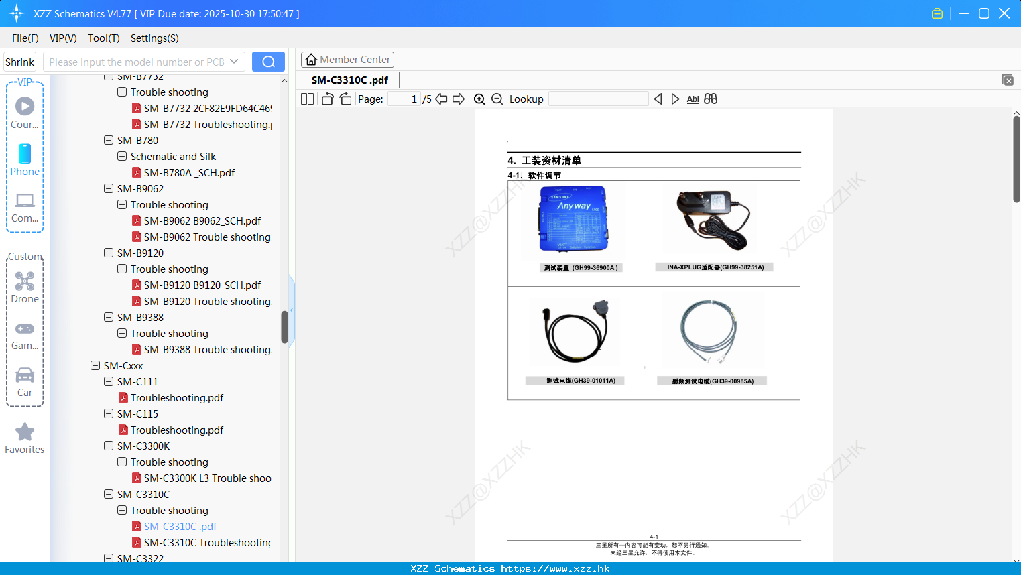Open SM-B780A _SCH.pdf
This screenshot has height=575, width=1021.
pyautogui.click(x=183, y=172)
